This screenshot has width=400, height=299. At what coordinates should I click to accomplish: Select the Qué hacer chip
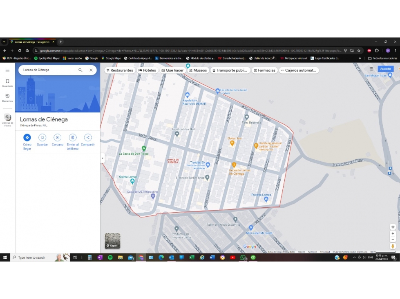click(x=172, y=70)
